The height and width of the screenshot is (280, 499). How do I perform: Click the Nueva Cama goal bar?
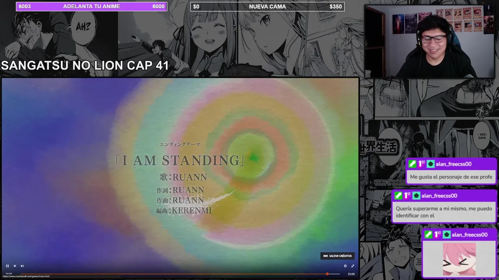click(267, 7)
